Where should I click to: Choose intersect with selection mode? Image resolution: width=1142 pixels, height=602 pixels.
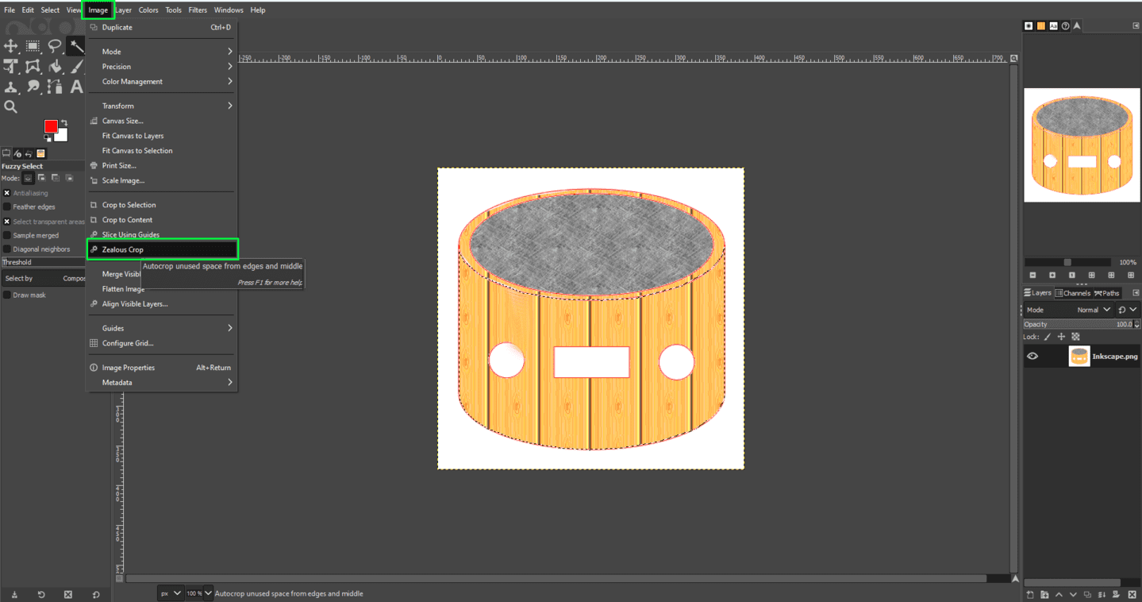coord(69,178)
